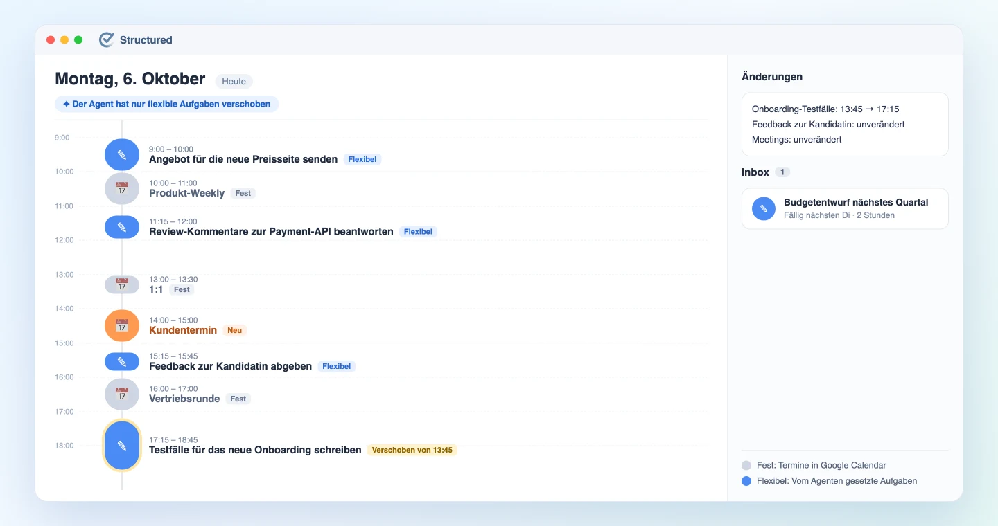Click Flexibel tag on Feedback Kandidatin task
This screenshot has width=998, height=526.
click(336, 366)
